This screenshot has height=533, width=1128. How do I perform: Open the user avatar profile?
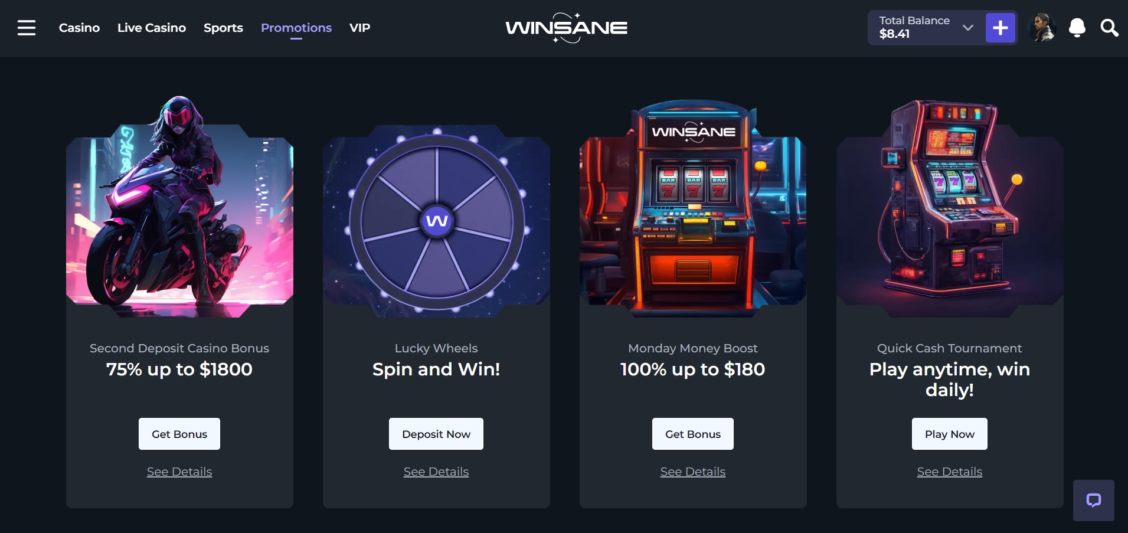[1042, 28]
